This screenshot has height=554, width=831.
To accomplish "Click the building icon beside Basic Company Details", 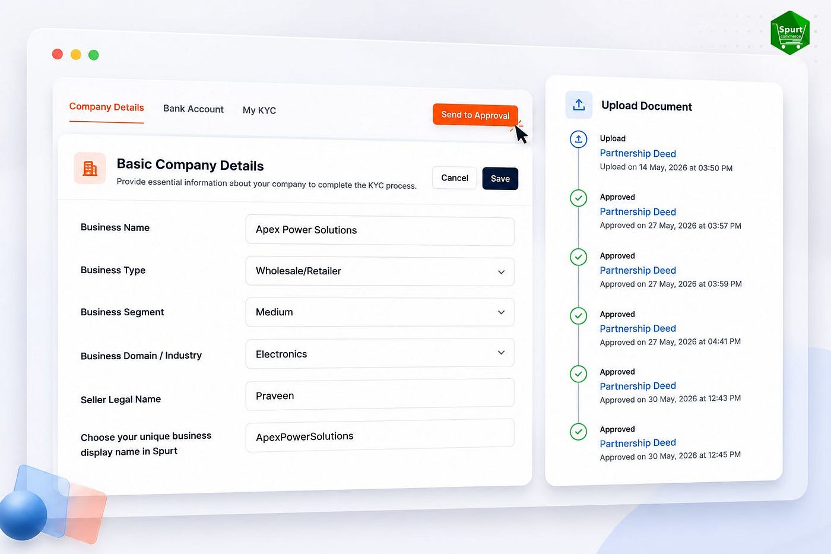I will click(x=90, y=169).
